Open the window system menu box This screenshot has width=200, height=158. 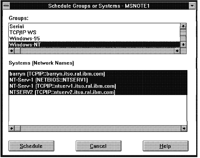(6, 6)
